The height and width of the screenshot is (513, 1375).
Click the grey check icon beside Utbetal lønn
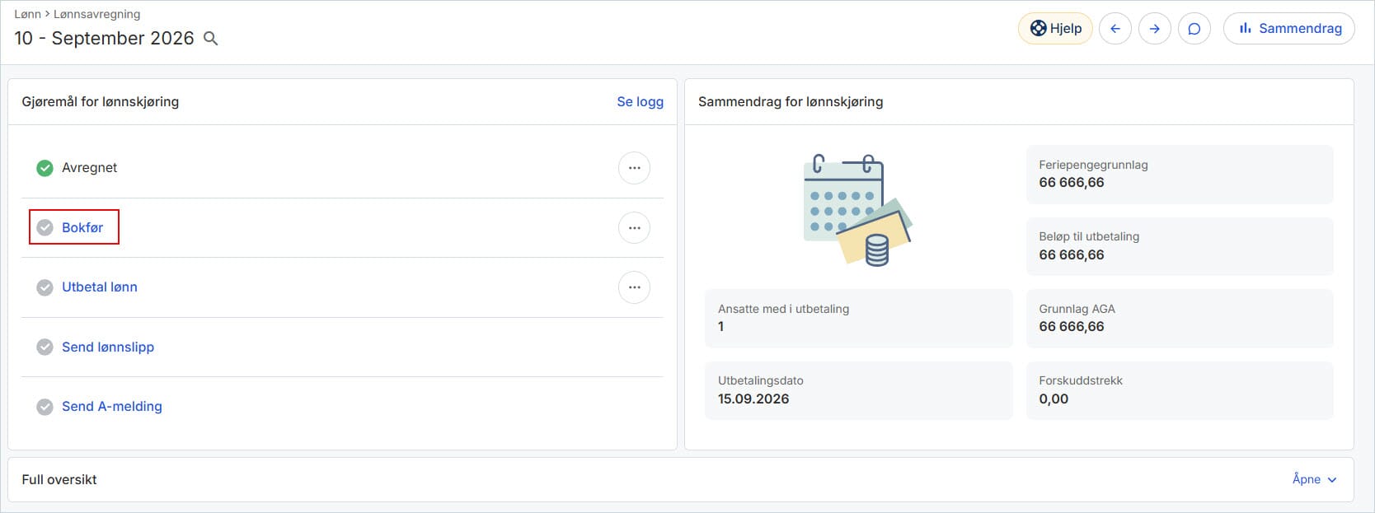coord(45,287)
